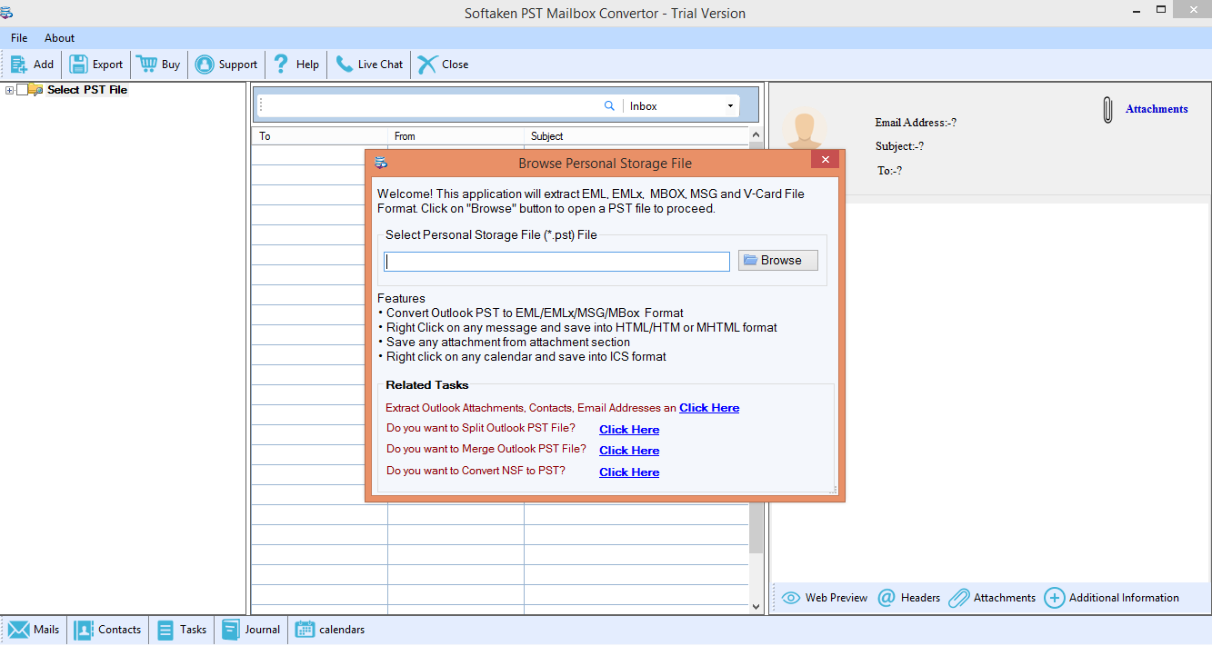Image resolution: width=1212 pixels, height=646 pixels.
Task: Click 'Do you want to Convert NSF to PST?'
Action: coord(476,471)
